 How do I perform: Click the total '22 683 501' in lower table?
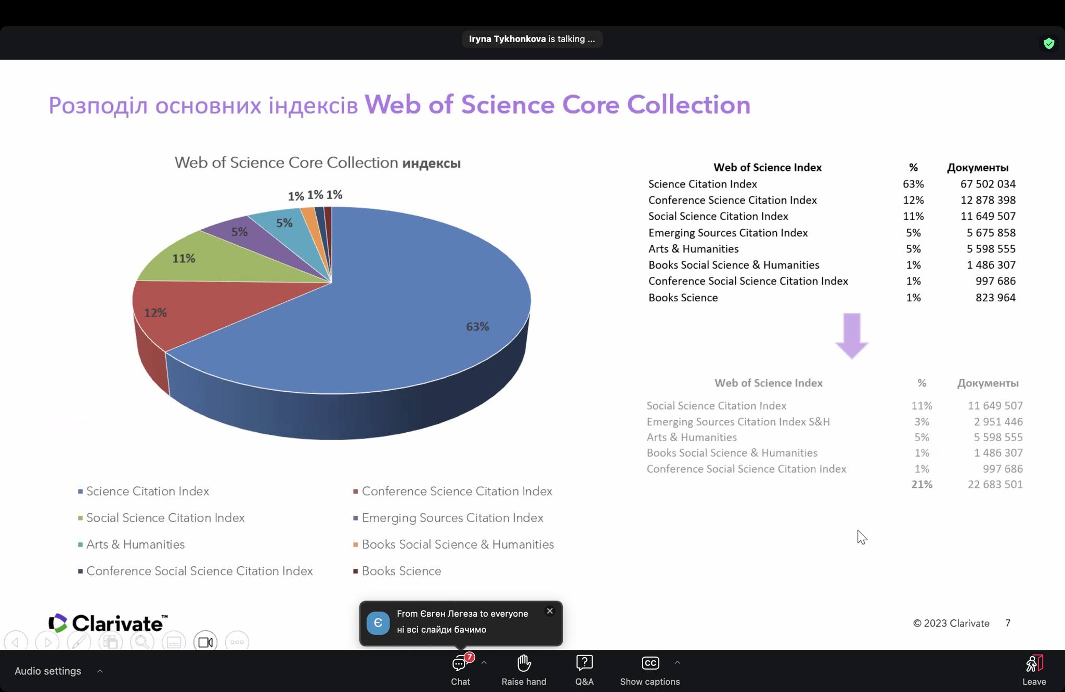pos(995,484)
